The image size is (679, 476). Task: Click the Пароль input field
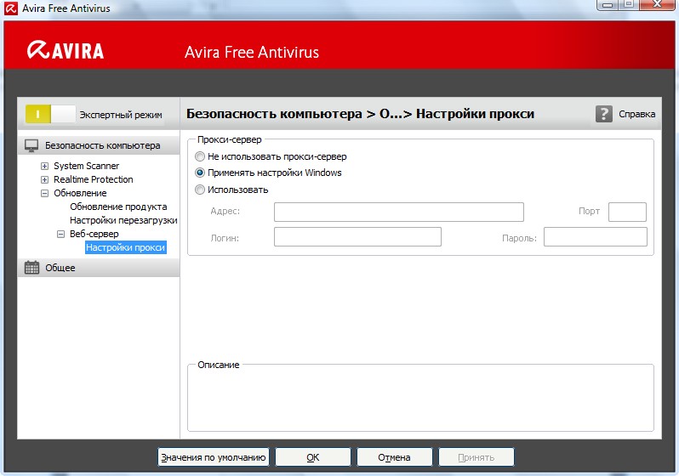596,236
